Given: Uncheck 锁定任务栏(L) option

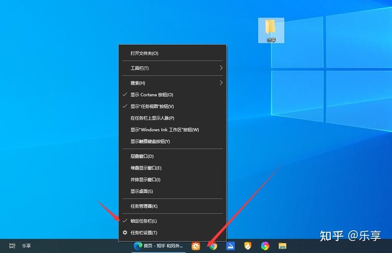Looking at the screenshot, I should coord(172,221).
